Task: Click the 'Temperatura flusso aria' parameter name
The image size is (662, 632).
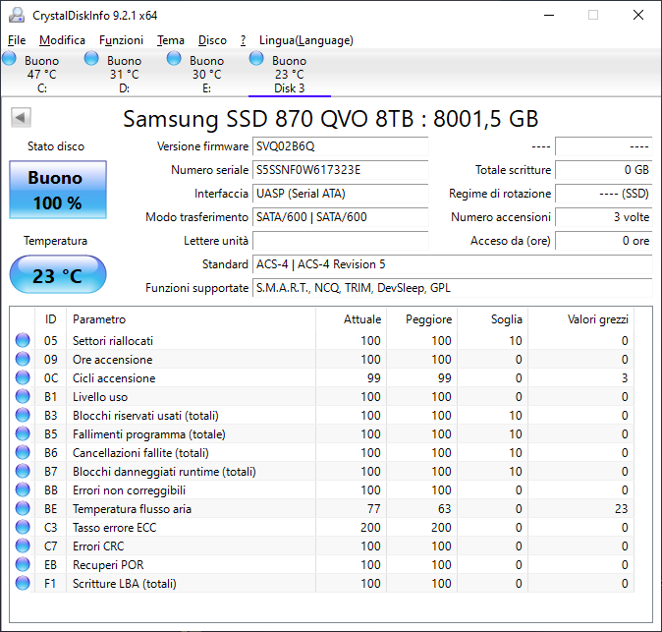Action: pos(132,508)
